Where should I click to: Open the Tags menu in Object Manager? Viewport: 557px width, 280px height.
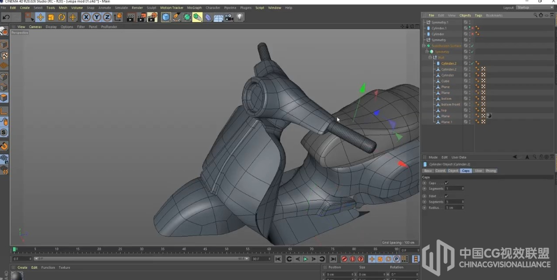click(479, 15)
